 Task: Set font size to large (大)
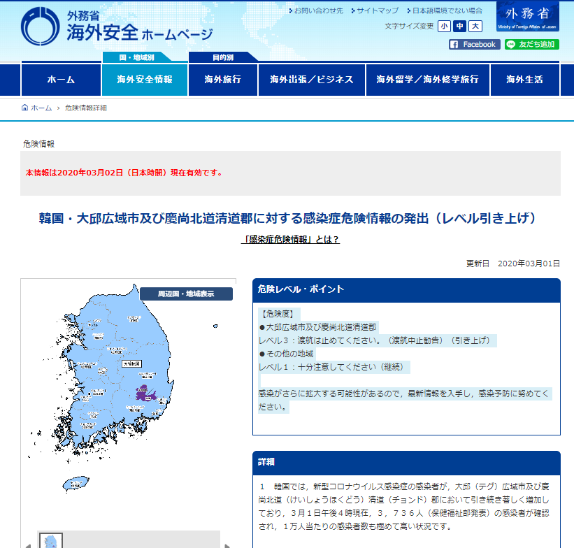click(475, 27)
